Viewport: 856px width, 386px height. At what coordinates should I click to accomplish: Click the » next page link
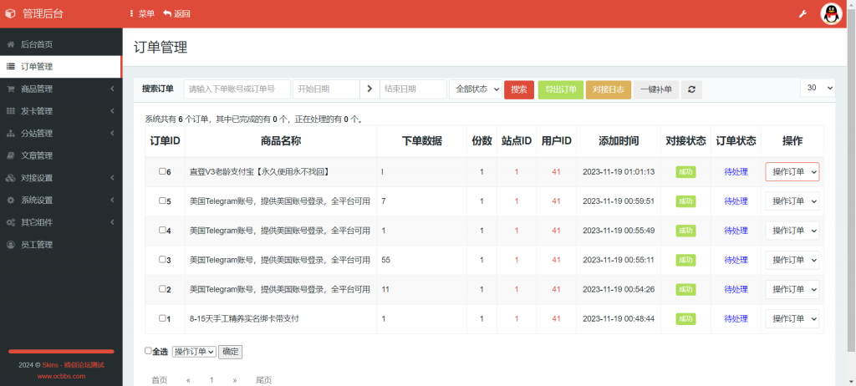pyautogui.click(x=235, y=380)
